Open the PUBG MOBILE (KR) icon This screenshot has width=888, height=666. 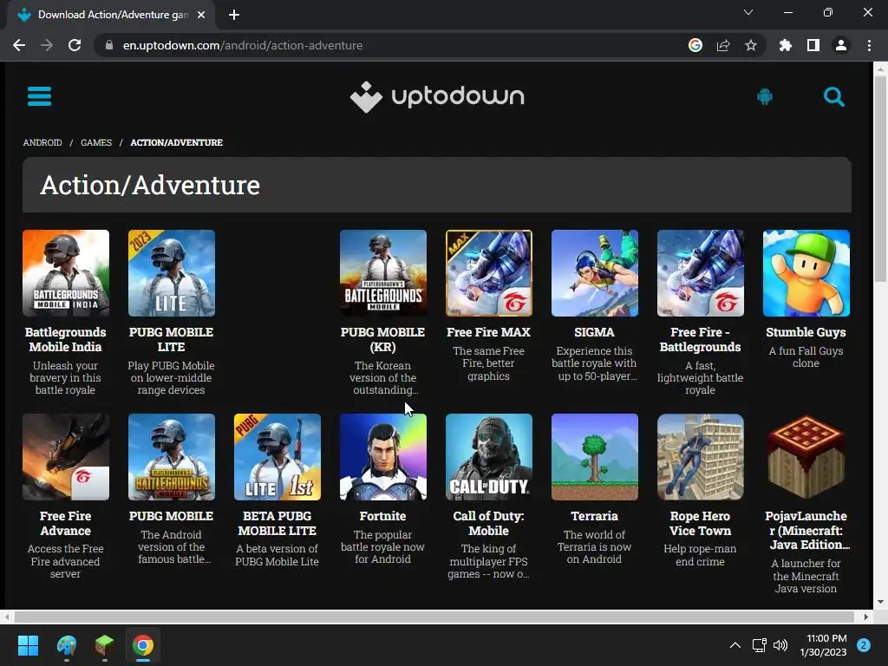tap(383, 273)
